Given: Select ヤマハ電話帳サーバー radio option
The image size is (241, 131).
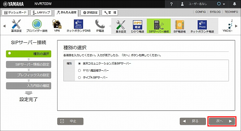Looking at the screenshot, I should tap(79, 71).
